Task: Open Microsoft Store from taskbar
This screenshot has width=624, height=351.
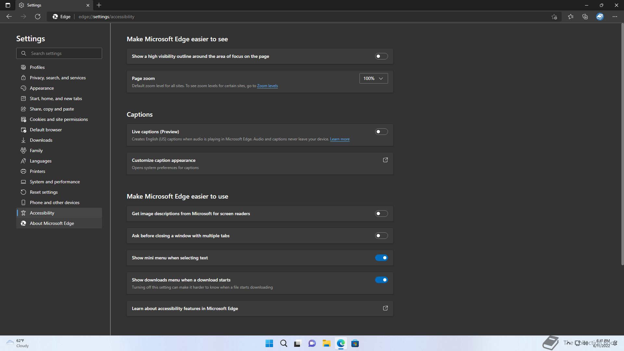Action: pos(355,344)
